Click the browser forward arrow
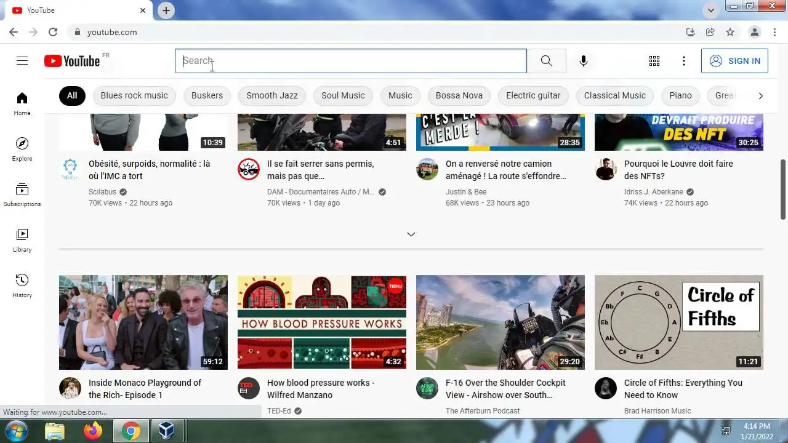This screenshot has height=443, width=788. coord(33,32)
